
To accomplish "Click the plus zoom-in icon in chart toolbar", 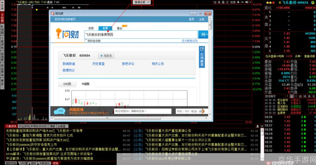I will point(238,2).
